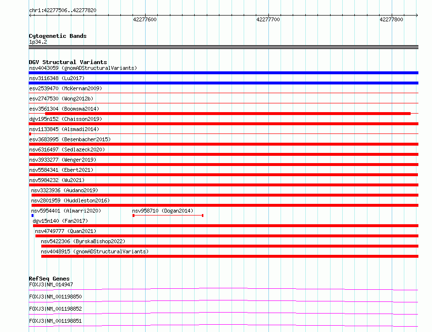Open the DGV Structural Variants track title
Screen dimensions: 432x332
[x=68, y=62]
